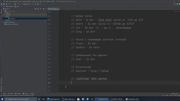This screenshot has height=101, width=180.
Task: Open the Edit menu
Action: [7, 1]
